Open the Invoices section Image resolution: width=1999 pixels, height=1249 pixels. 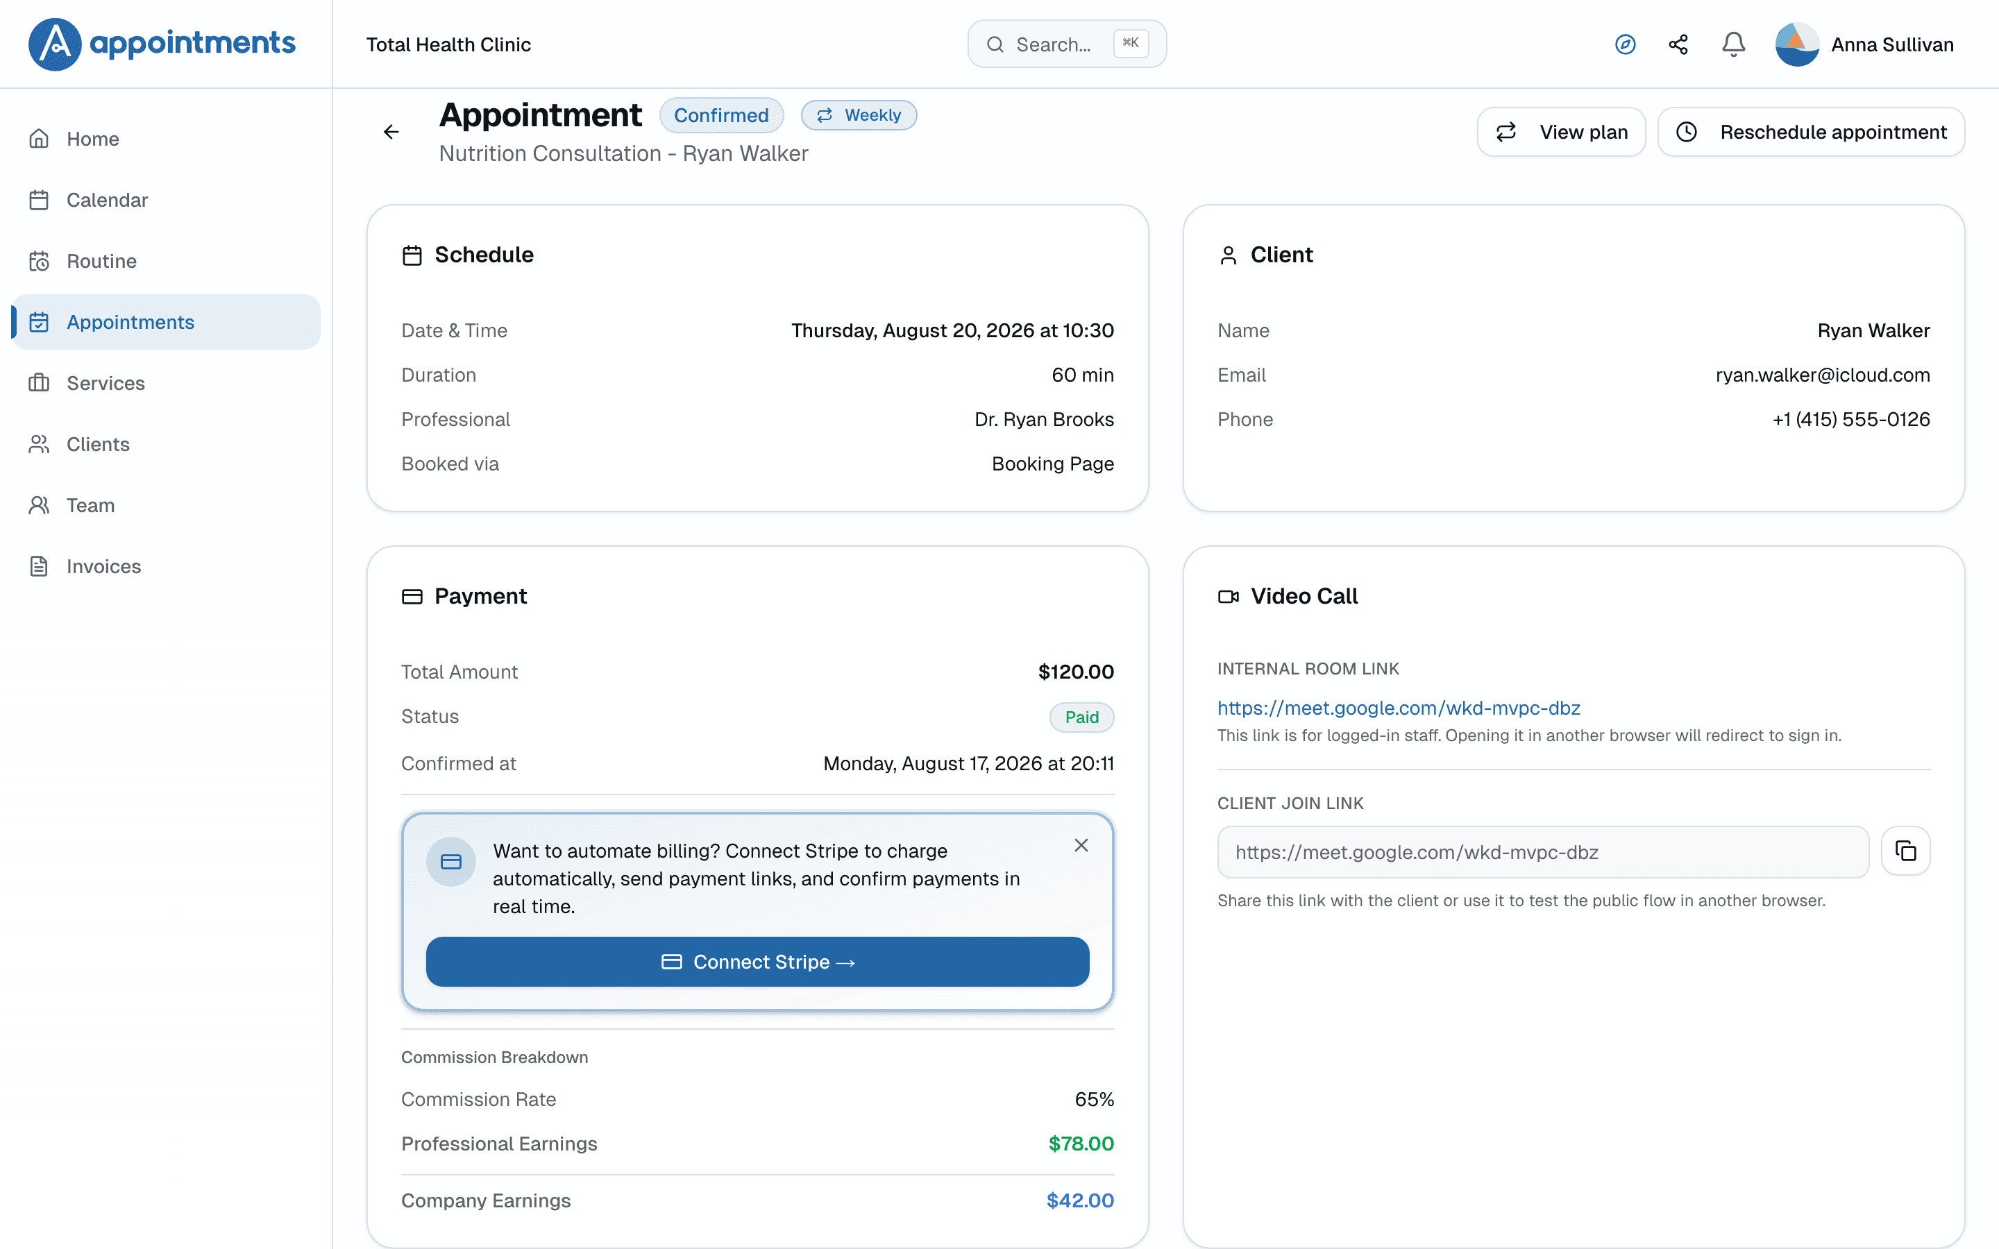click(166, 567)
